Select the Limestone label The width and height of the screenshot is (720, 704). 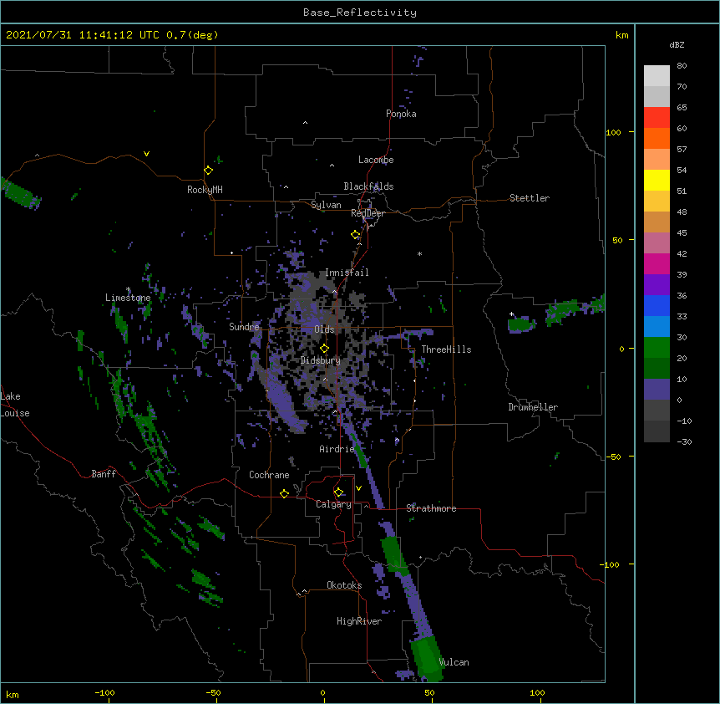pyautogui.click(x=128, y=298)
